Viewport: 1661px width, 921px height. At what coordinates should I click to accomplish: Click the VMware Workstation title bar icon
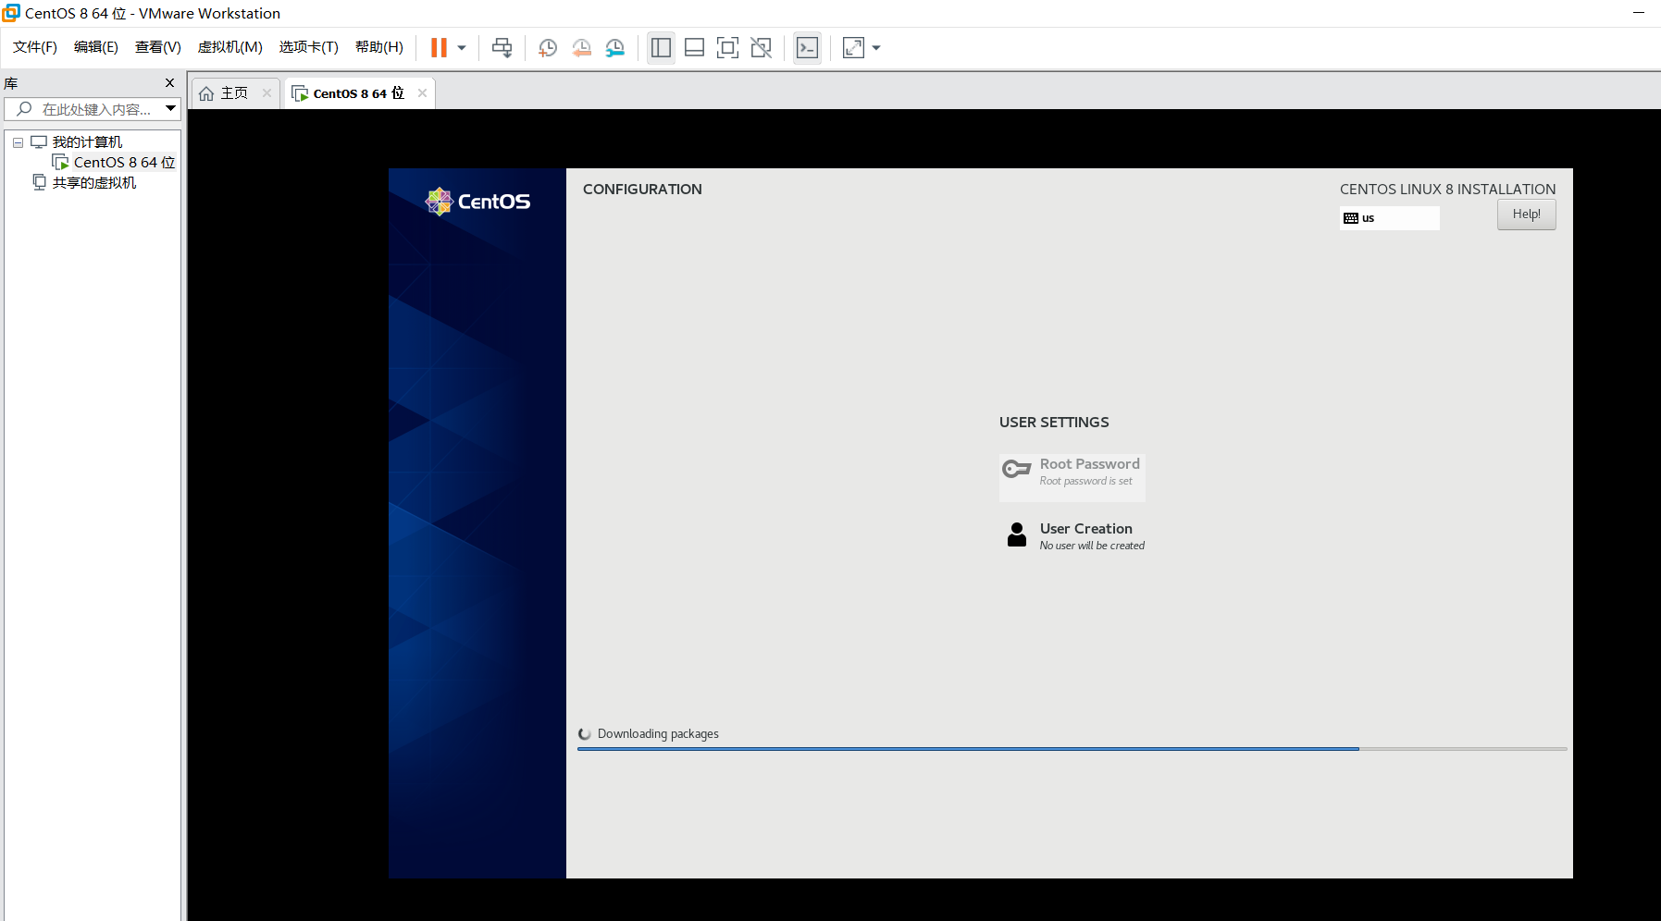pos(11,13)
